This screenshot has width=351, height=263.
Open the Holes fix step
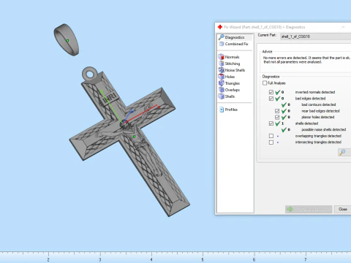click(230, 77)
